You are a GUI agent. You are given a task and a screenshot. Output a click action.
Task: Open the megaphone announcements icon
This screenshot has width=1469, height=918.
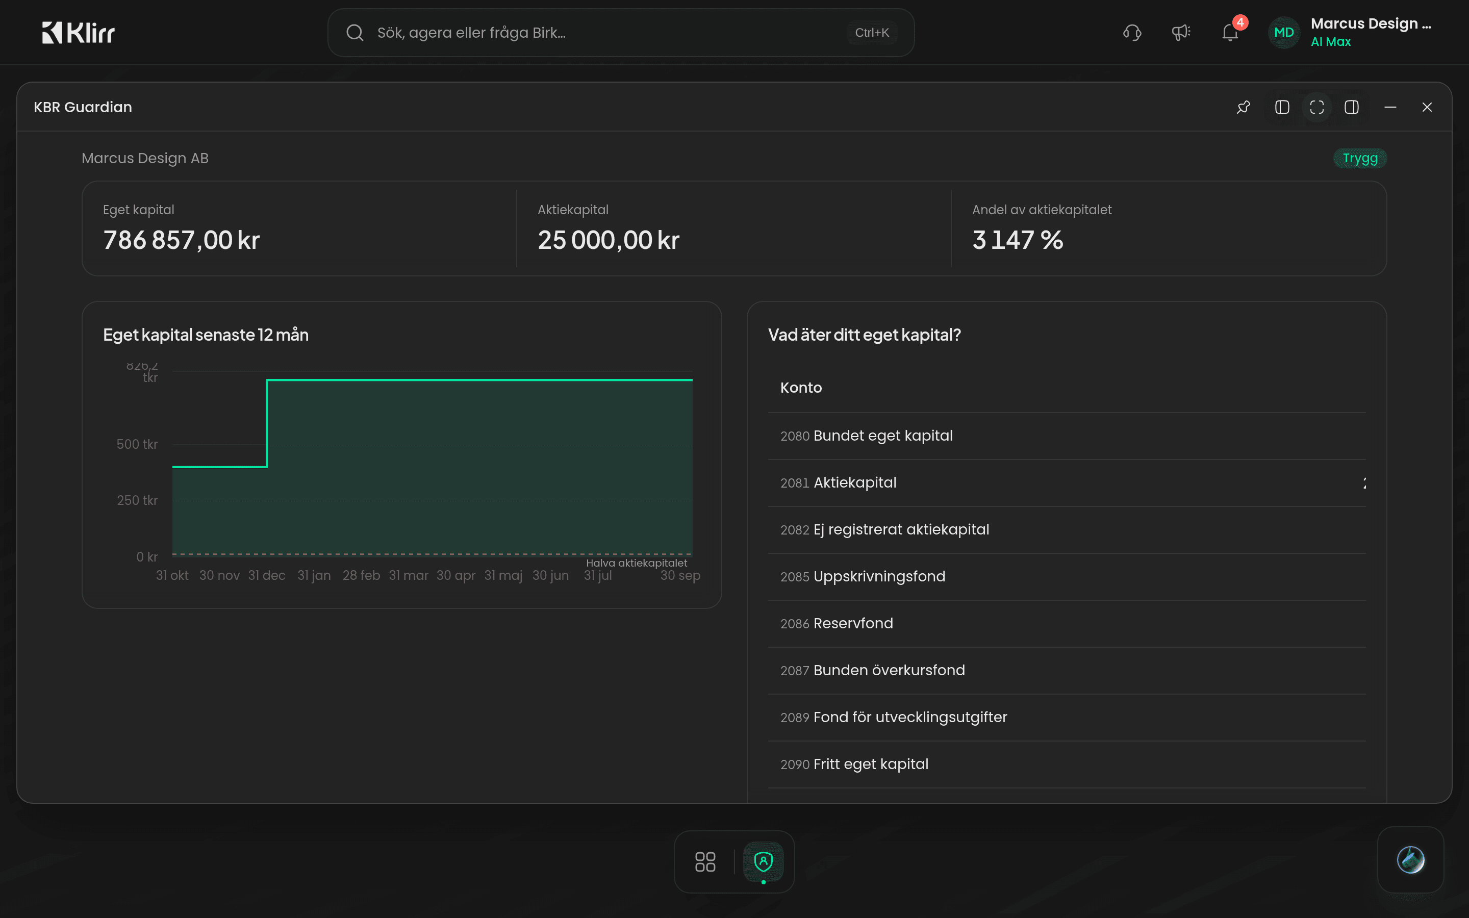1181,32
